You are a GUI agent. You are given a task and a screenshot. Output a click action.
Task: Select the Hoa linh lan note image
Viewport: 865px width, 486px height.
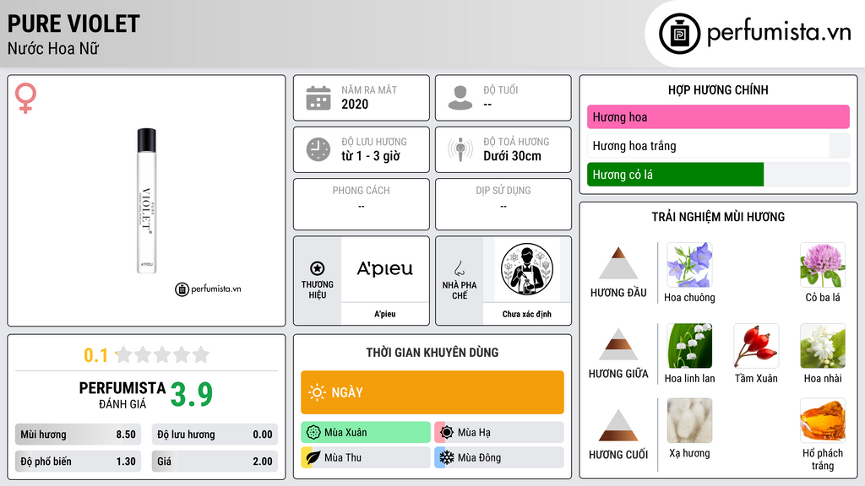tap(689, 346)
